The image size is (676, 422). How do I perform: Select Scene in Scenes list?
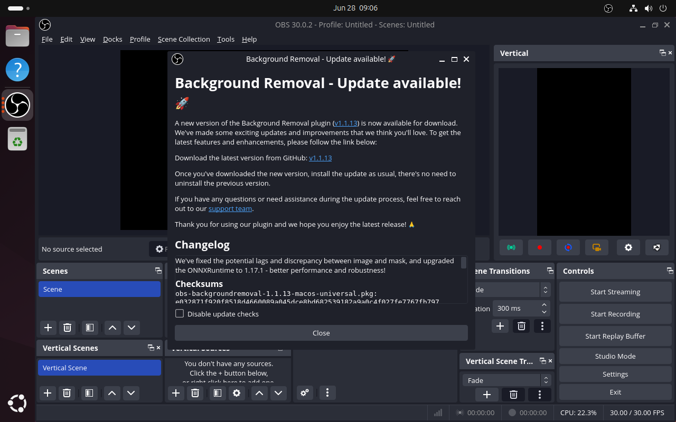(99, 289)
